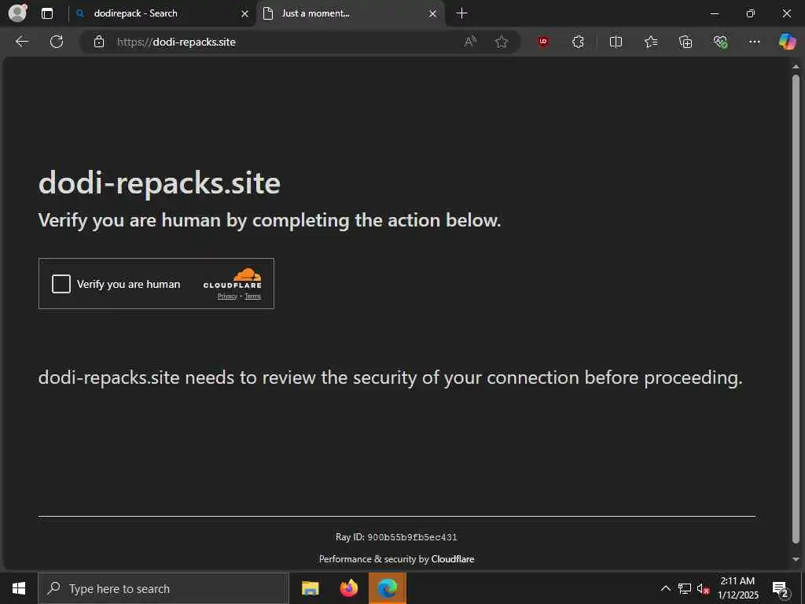This screenshot has width=805, height=604.
Task: Open the Cloudflare Terms link
Action: click(252, 296)
